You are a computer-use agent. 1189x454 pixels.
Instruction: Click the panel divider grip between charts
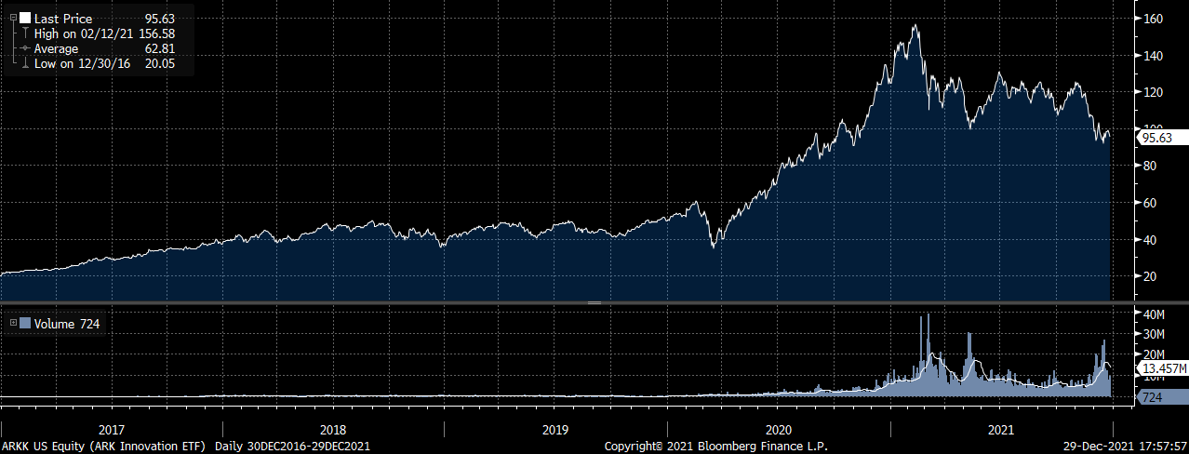coord(594,302)
